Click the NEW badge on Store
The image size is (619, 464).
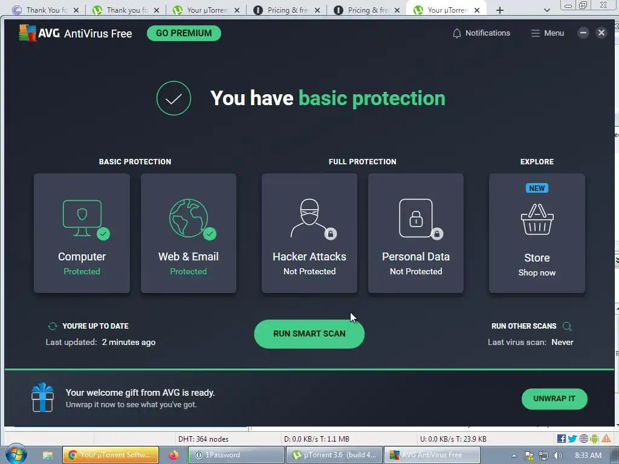pyautogui.click(x=537, y=188)
